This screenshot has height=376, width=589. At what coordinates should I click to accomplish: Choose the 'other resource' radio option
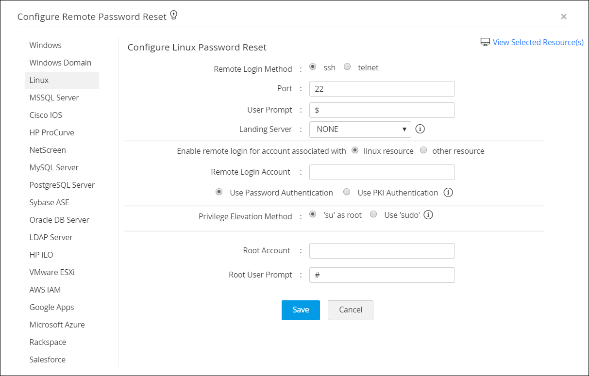pos(423,150)
